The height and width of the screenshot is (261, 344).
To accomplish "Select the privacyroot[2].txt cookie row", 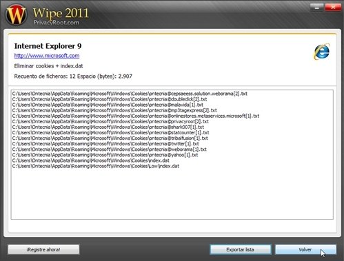I will [110, 121].
